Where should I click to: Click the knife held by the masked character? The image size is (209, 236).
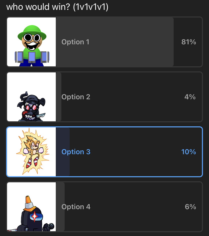[x=41, y=116]
